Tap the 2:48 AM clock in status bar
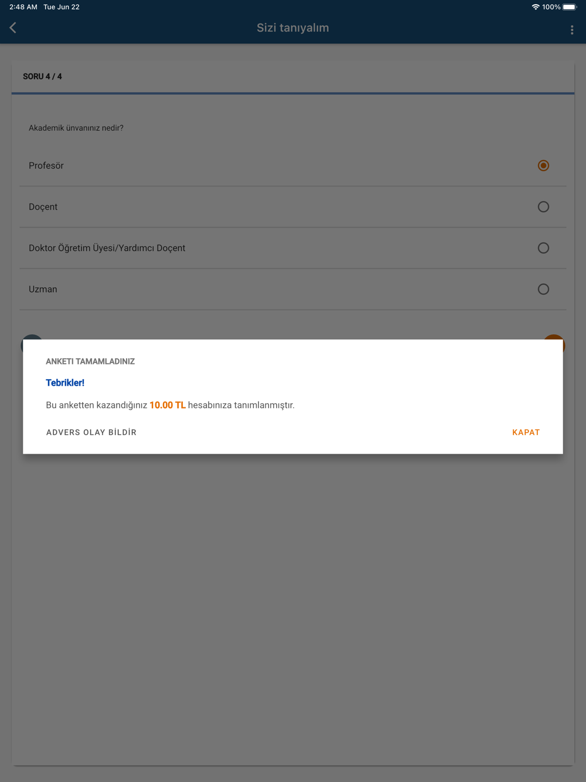The width and height of the screenshot is (586, 782). (23, 7)
